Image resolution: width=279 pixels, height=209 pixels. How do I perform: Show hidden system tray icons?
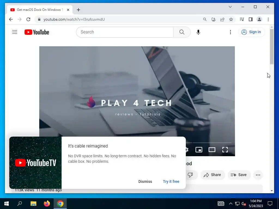coord(231,204)
